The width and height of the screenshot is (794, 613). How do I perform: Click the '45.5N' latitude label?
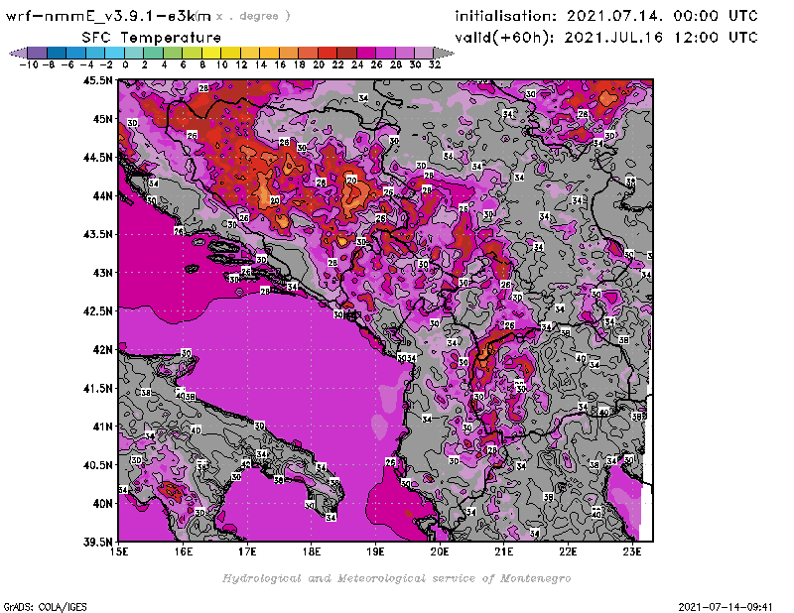point(97,80)
